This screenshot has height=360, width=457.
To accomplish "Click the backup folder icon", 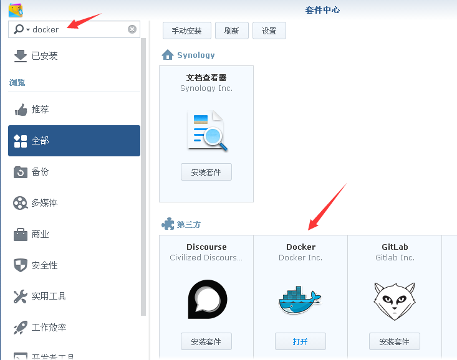I will tap(21, 172).
